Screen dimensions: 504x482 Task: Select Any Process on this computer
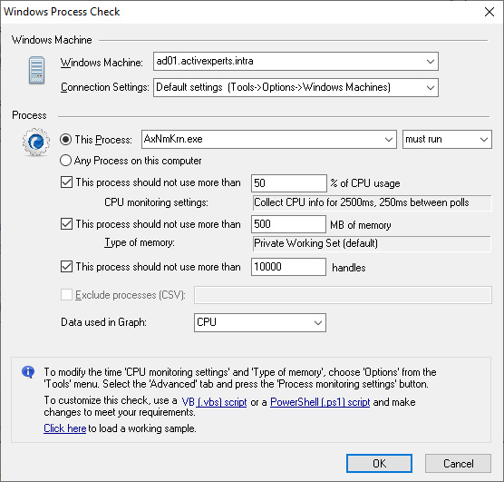pyautogui.click(x=65, y=161)
